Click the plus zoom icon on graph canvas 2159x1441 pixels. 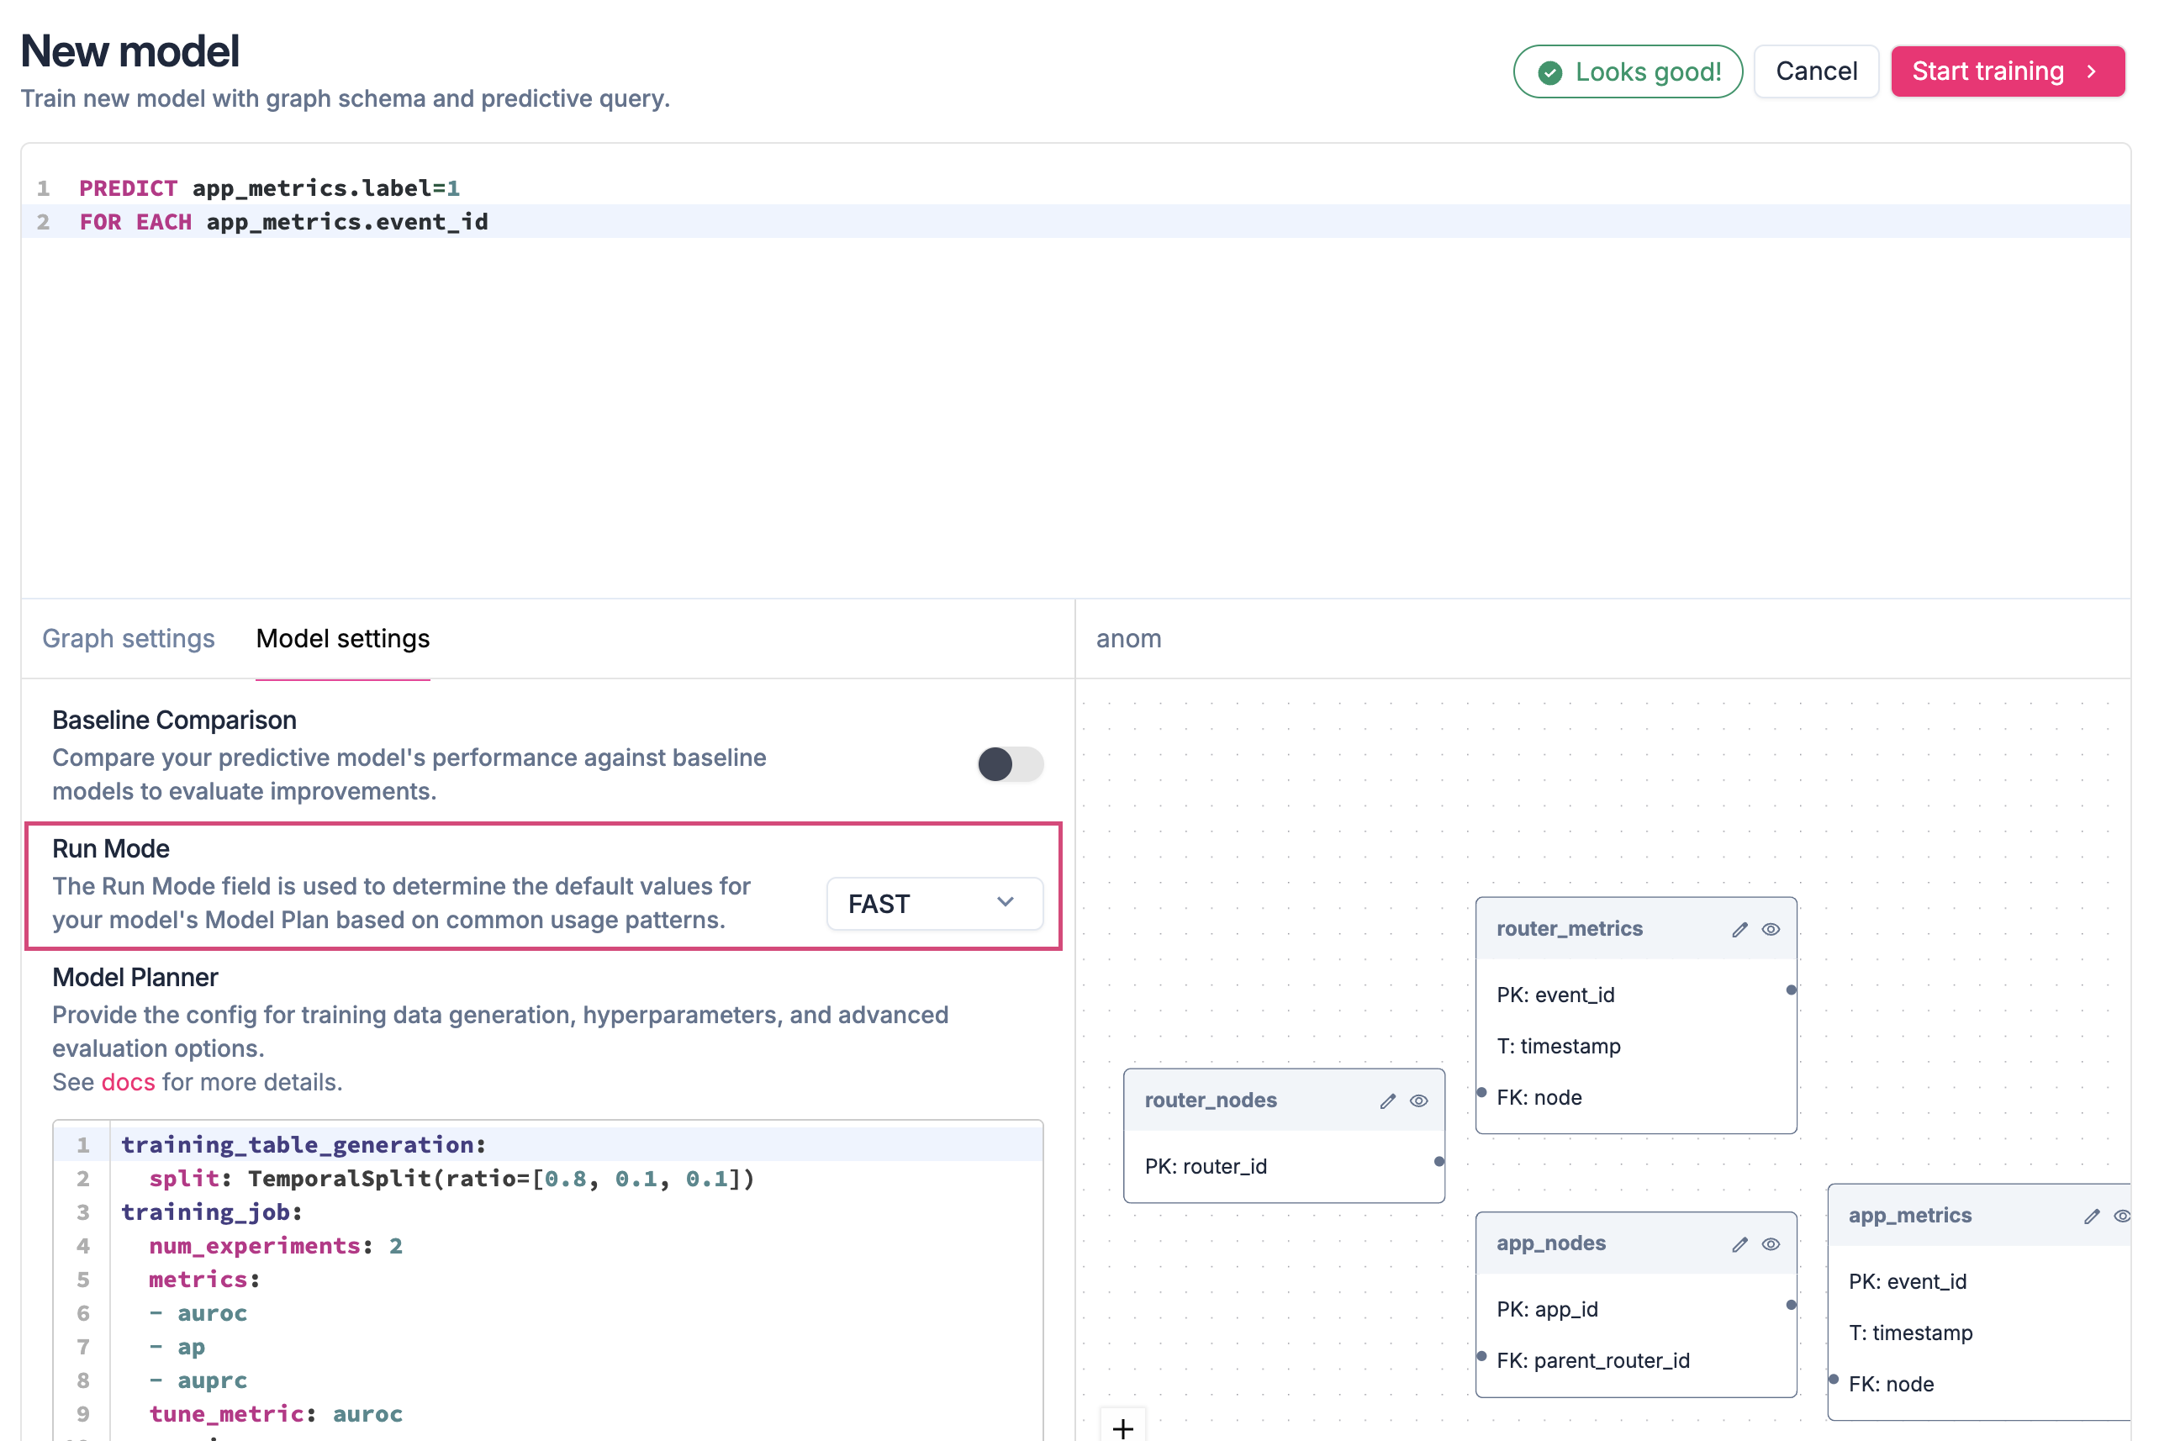click(x=1122, y=1428)
